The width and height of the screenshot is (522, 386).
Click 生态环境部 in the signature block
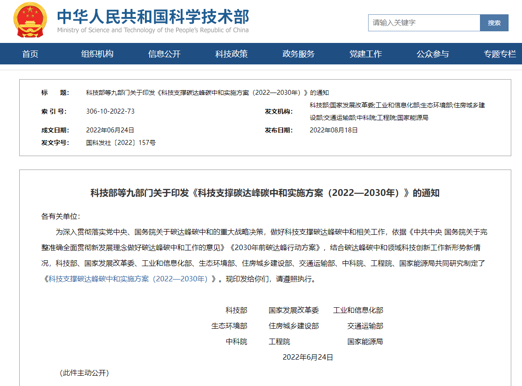click(x=229, y=326)
